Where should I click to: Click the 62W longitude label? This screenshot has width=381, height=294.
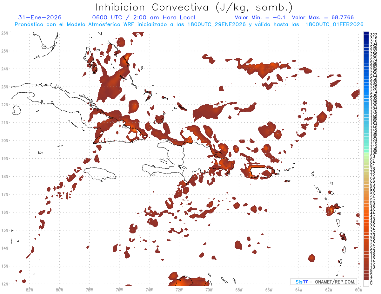(x=329, y=290)
